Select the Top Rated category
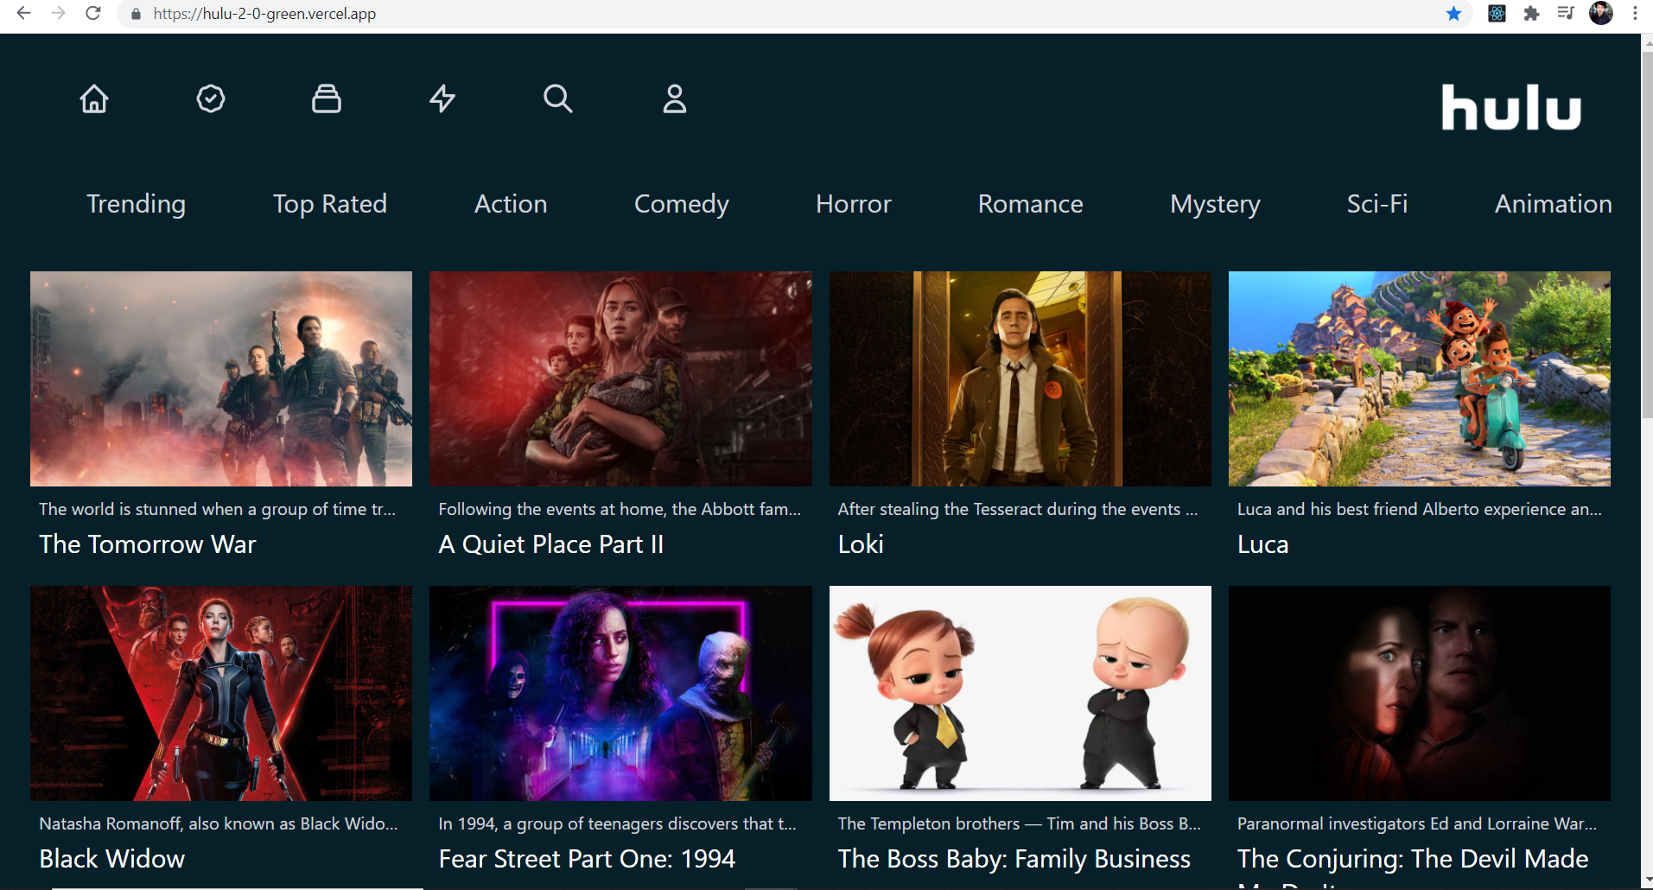The height and width of the screenshot is (890, 1653). (x=330, y=204)
